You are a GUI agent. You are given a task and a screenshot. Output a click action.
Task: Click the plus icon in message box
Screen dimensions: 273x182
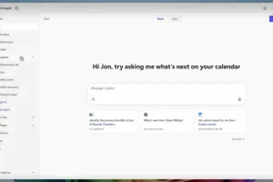(93, 99)
